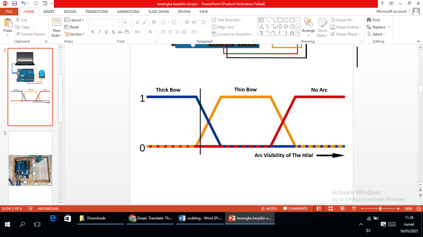The height and width of the screenshot is (237, 423).
Task: Toggle Bold text formatting
Action: tap(93, 32)
